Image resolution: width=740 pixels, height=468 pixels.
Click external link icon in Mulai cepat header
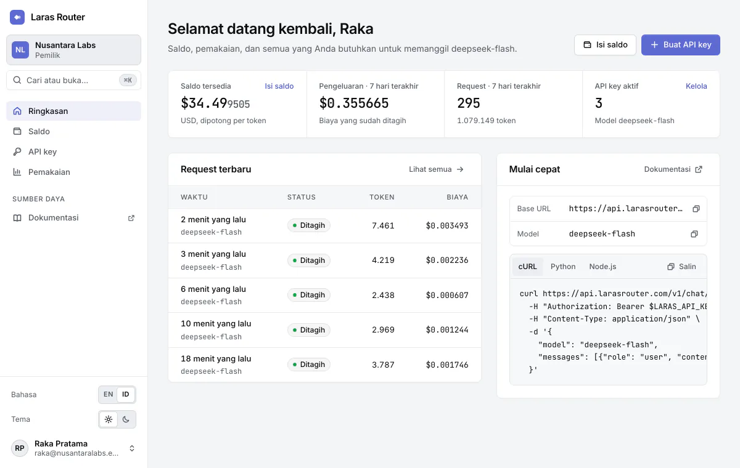[699, 169]
